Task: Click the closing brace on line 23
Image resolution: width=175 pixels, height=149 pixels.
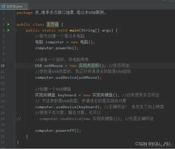Action: tap(18, 142)
